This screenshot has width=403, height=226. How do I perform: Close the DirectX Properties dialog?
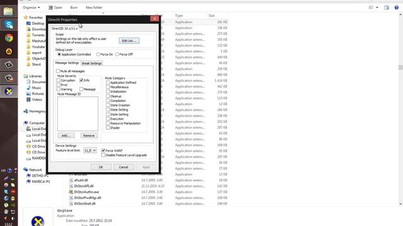tap(154, 18)
